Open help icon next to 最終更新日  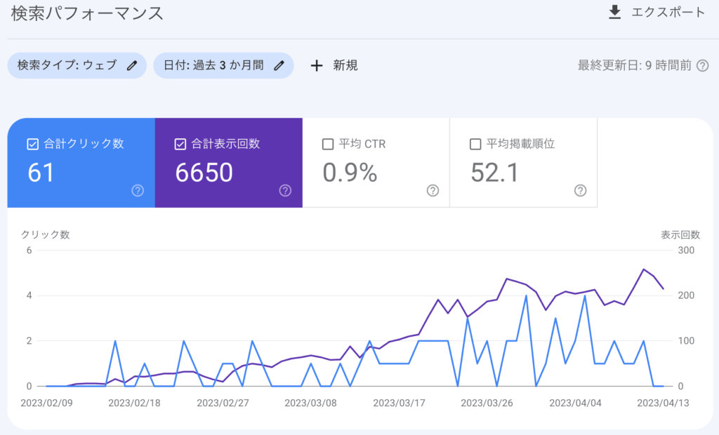pos(702,65)
